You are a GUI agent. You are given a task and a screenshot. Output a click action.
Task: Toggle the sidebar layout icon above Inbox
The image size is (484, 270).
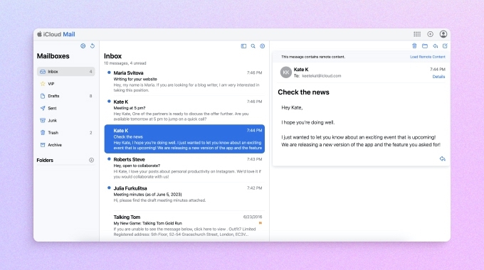(x=243, y=46)
